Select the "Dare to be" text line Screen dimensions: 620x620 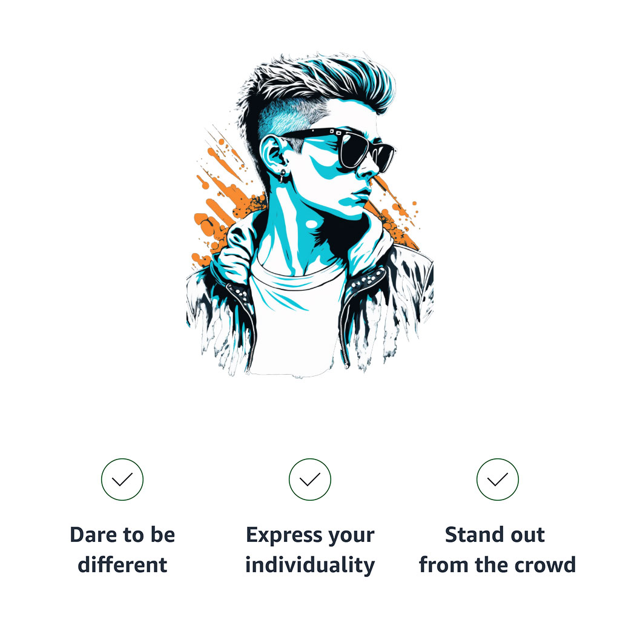point(122,535)
